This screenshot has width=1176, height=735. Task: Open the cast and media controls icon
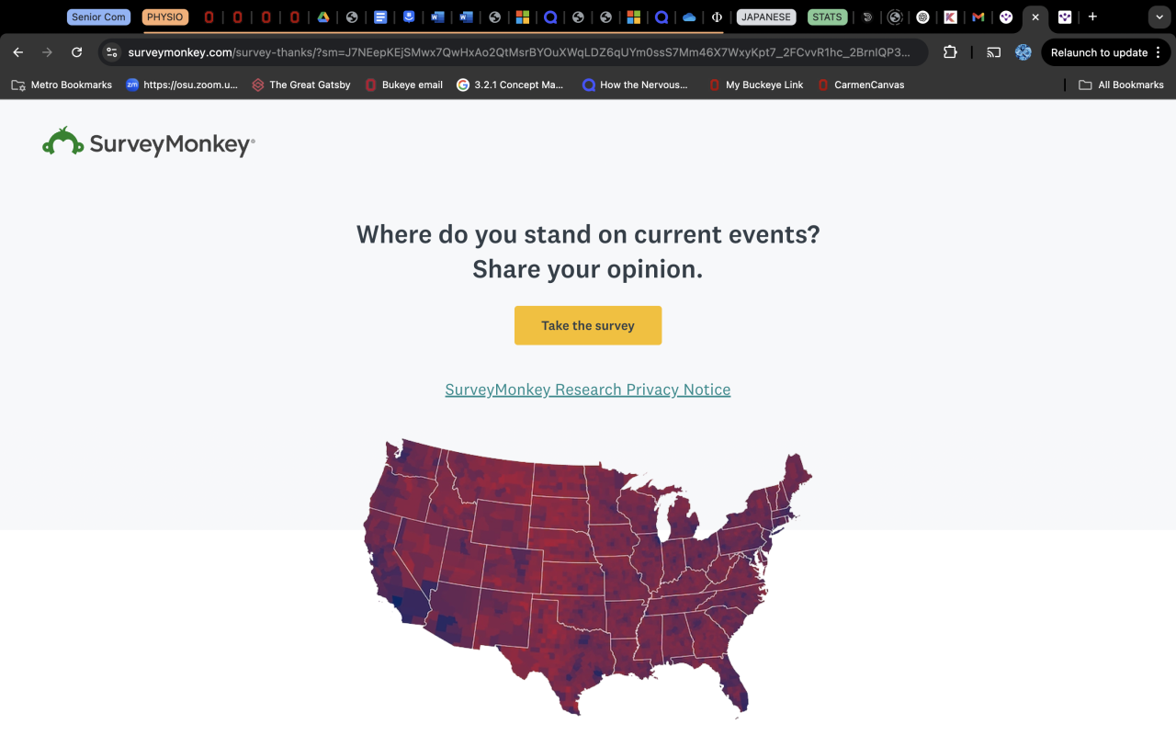pos(993,52)
